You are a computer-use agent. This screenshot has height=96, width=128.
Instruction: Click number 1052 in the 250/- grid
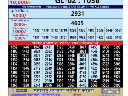pyautogui.click(x=14, y=47)
